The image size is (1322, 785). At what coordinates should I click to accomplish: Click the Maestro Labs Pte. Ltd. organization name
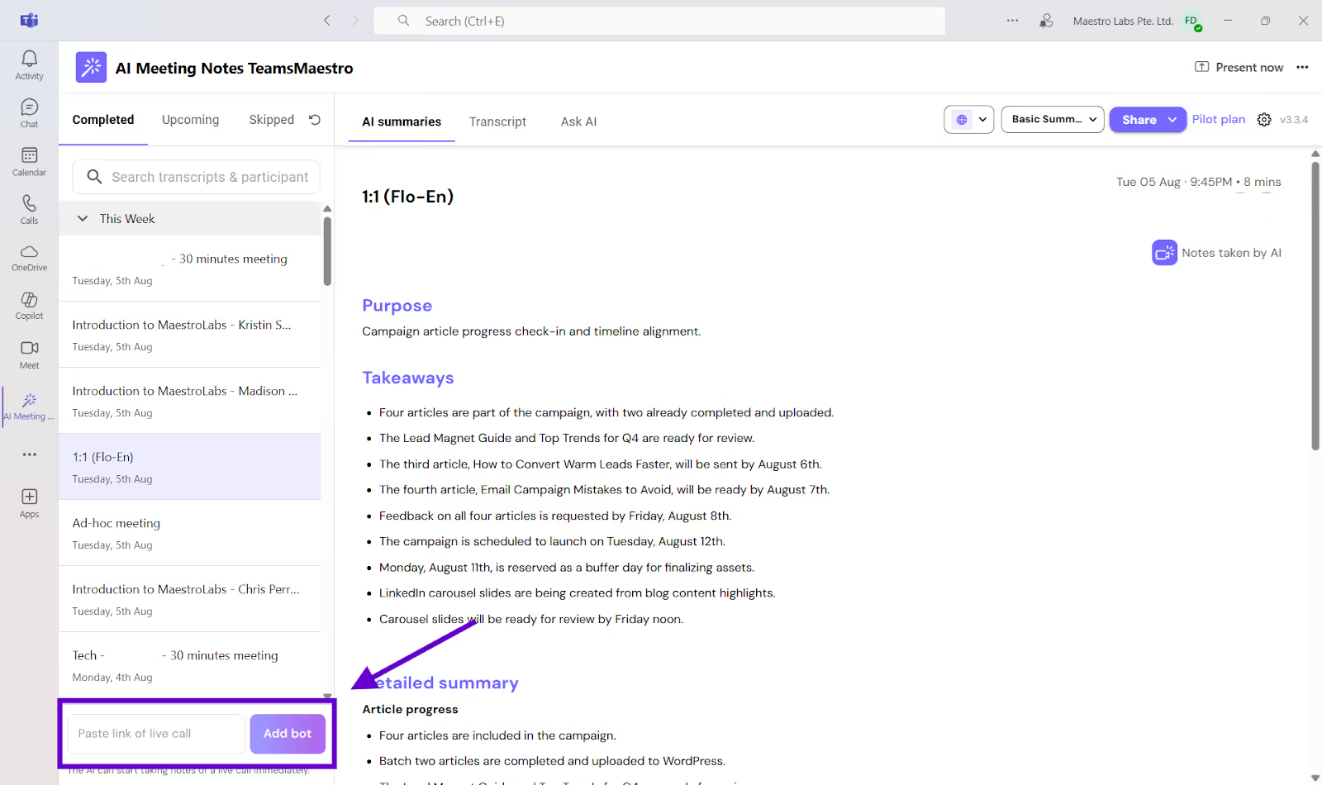(1123, 21)
